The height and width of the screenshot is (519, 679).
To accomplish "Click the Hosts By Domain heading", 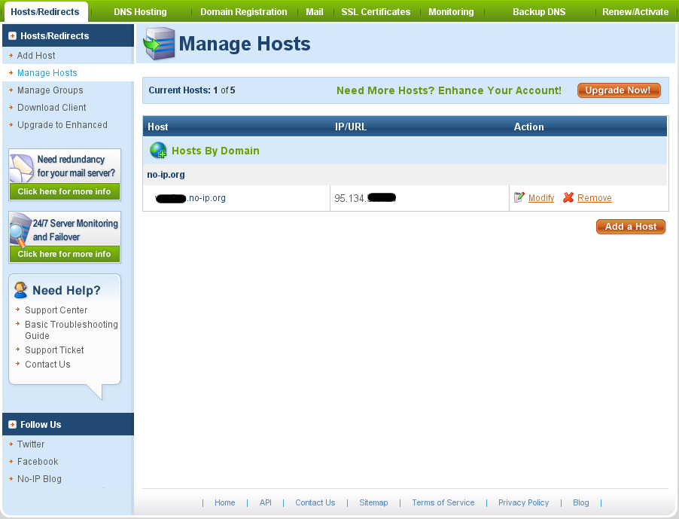I will [215, 151].
